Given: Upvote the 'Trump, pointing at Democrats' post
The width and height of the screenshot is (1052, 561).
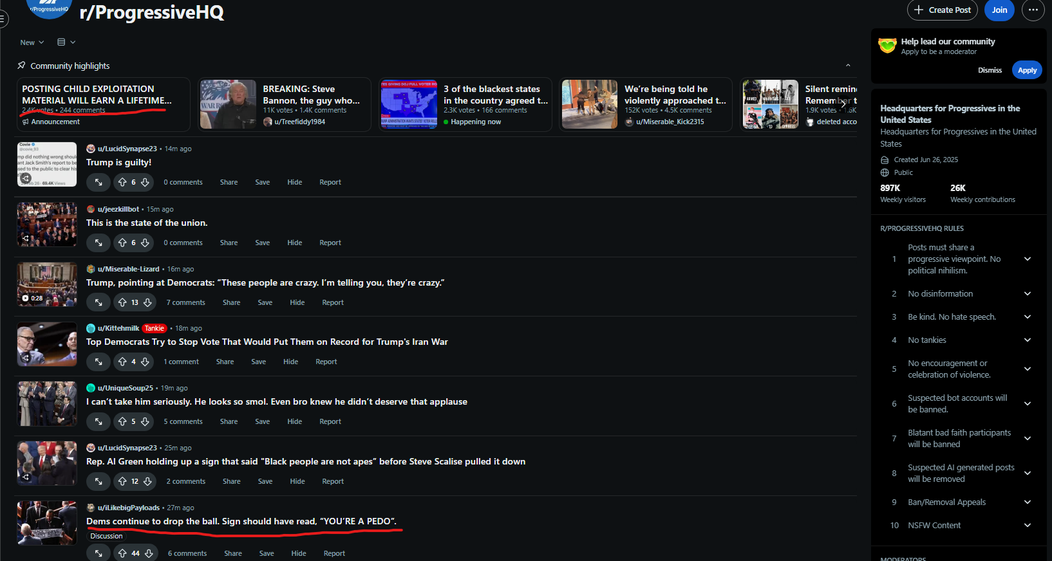Looking at the screenshot, I should click(x=122, y=302).
